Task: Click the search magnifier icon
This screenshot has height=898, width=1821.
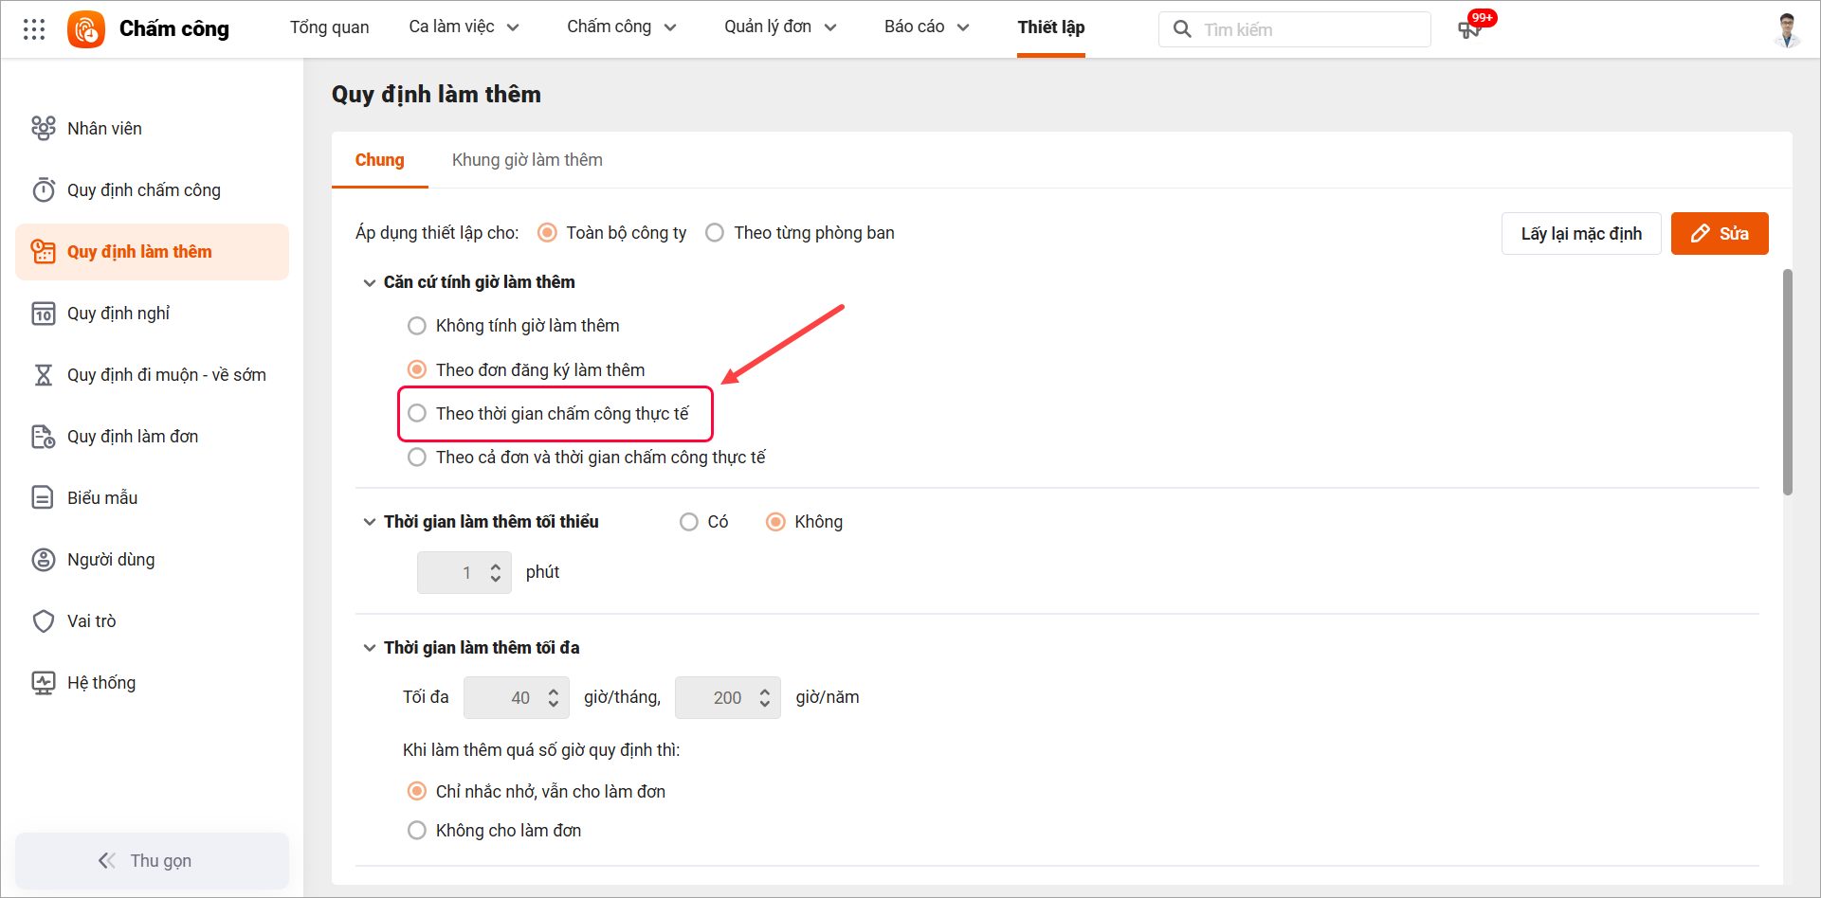Action: 1182,29
